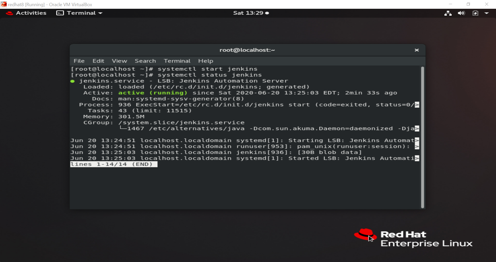Open the Edit menu
This screenshot has width=496, height=262.
pos(98,61)
